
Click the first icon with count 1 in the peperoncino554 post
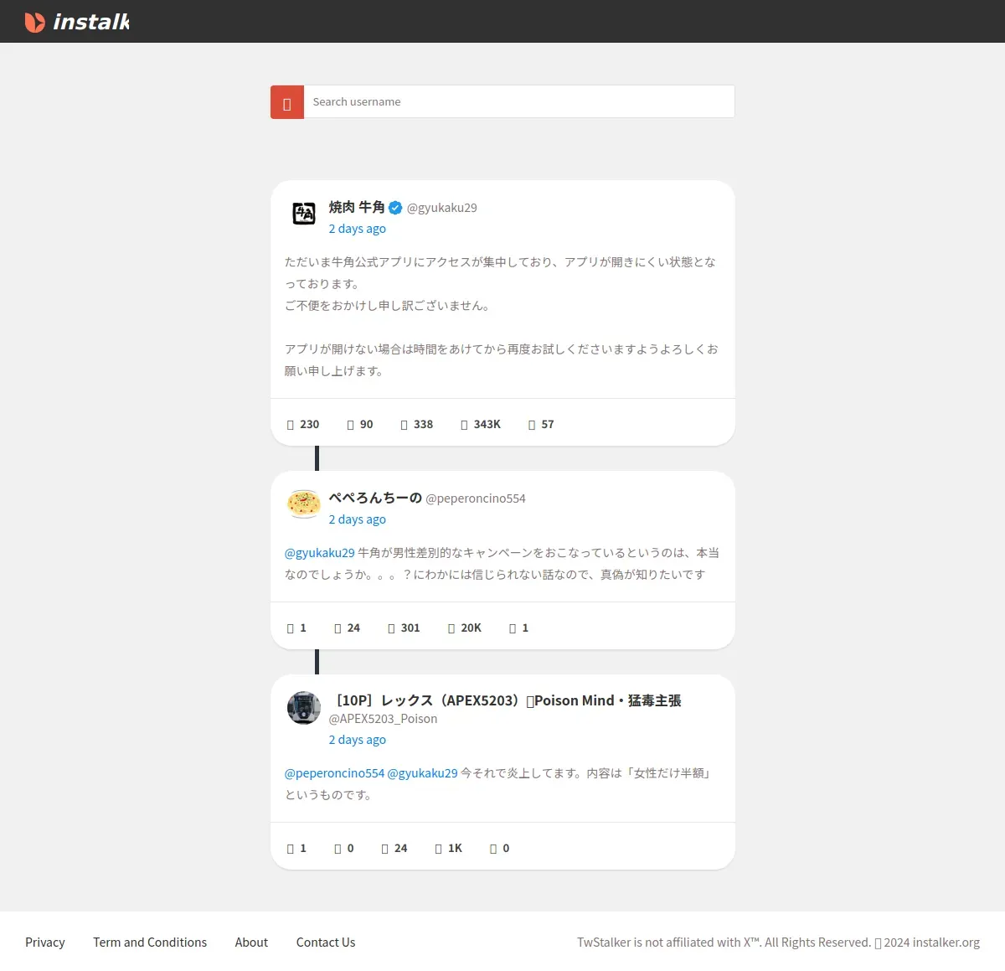pos(291,628)
